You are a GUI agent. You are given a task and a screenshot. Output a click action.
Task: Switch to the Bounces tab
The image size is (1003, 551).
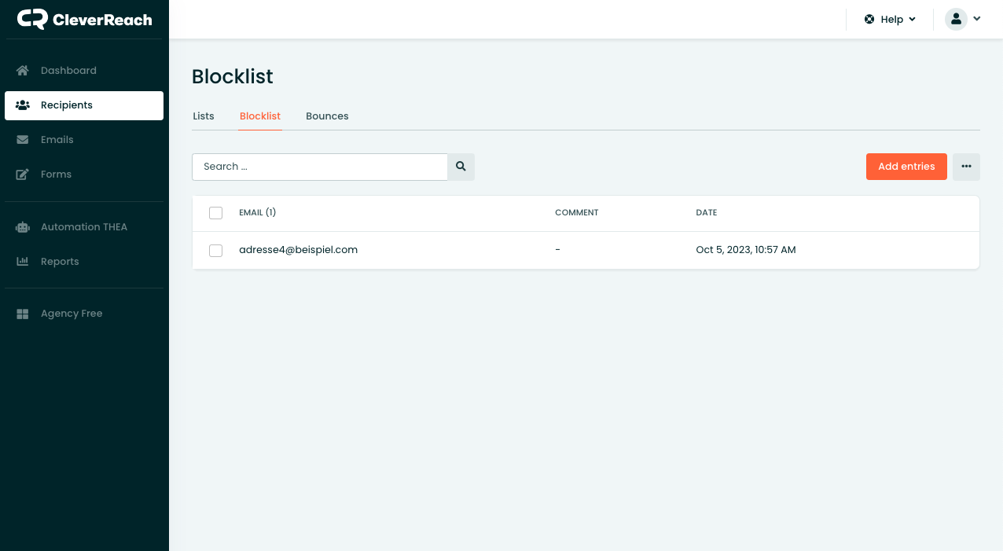tap(327, 116)
